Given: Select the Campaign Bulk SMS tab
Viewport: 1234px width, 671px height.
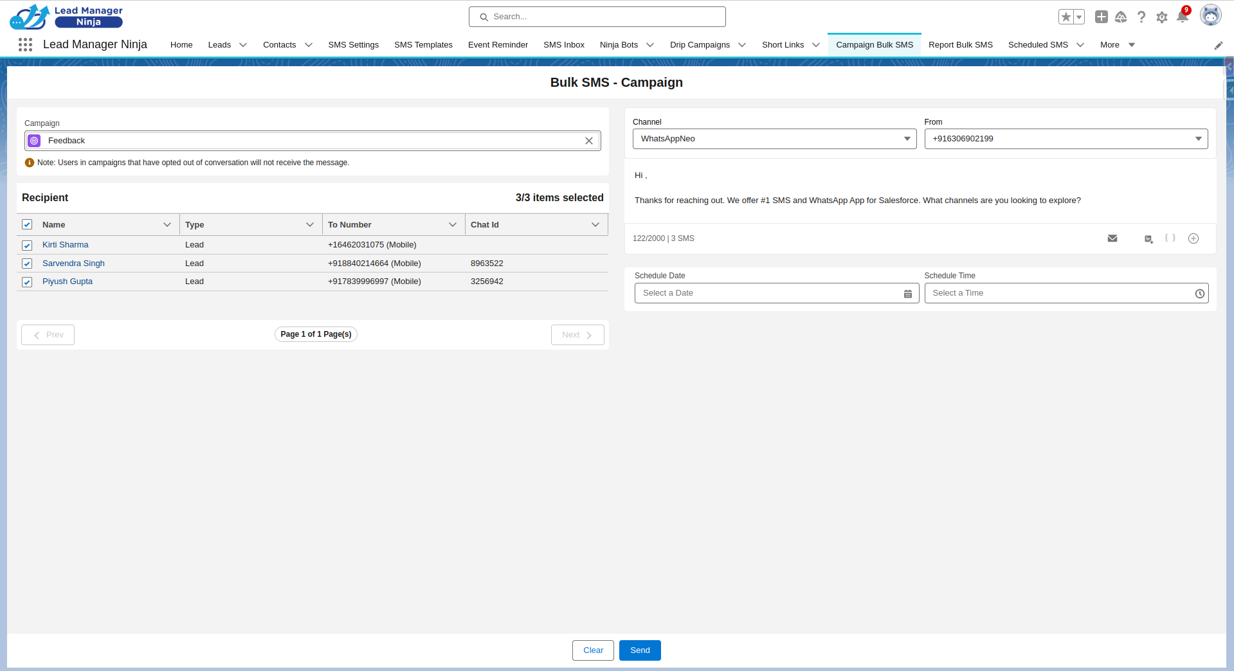Looking at the screenshot, I should click(x=875, y=45).
